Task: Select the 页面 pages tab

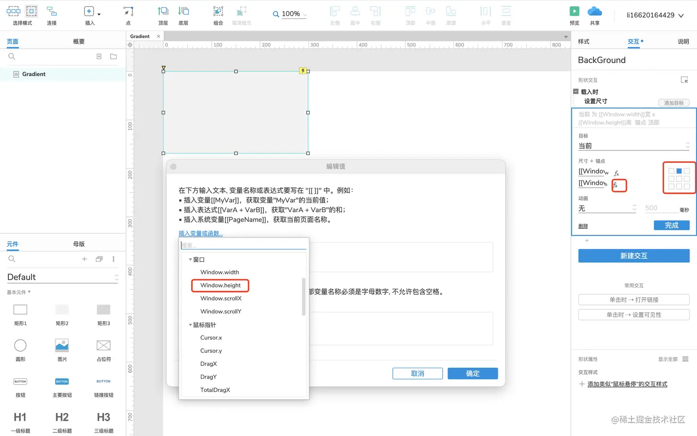Action: 12,42
